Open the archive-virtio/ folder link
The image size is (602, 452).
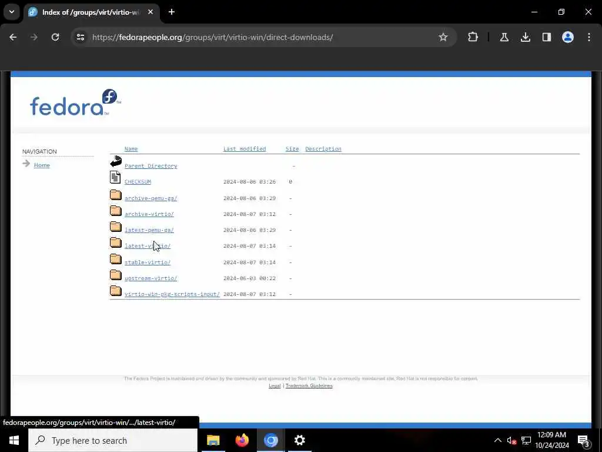click(x=149, y=214)
